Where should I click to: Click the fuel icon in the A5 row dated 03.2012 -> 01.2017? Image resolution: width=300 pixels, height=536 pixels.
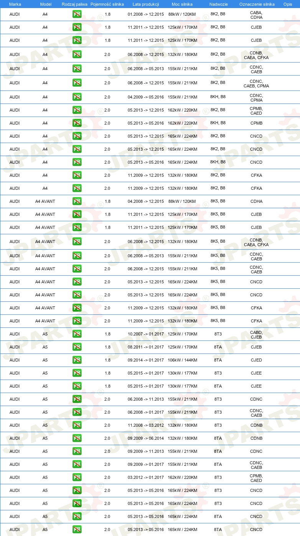point(77,477)
